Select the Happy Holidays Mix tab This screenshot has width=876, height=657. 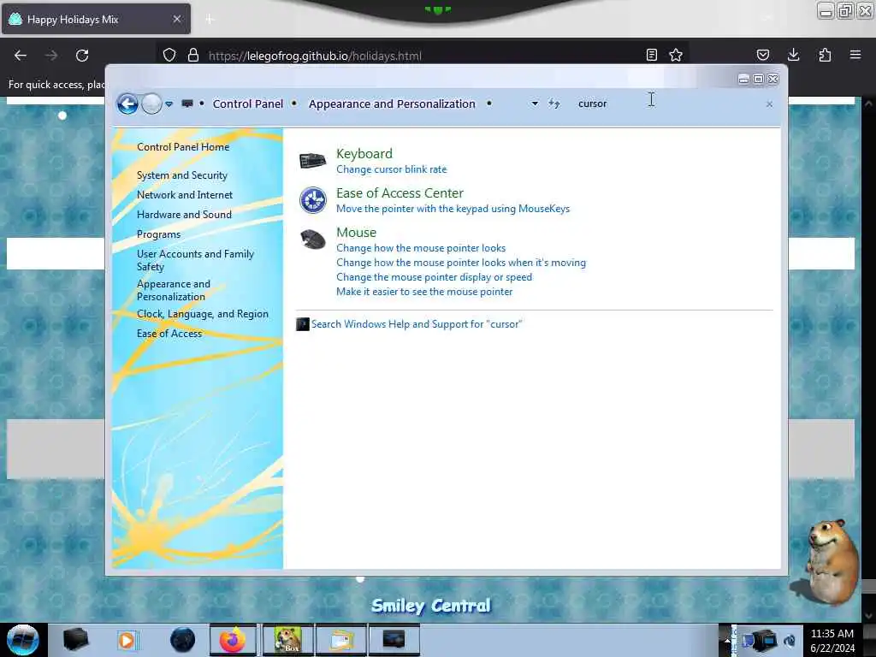[96, 19]
